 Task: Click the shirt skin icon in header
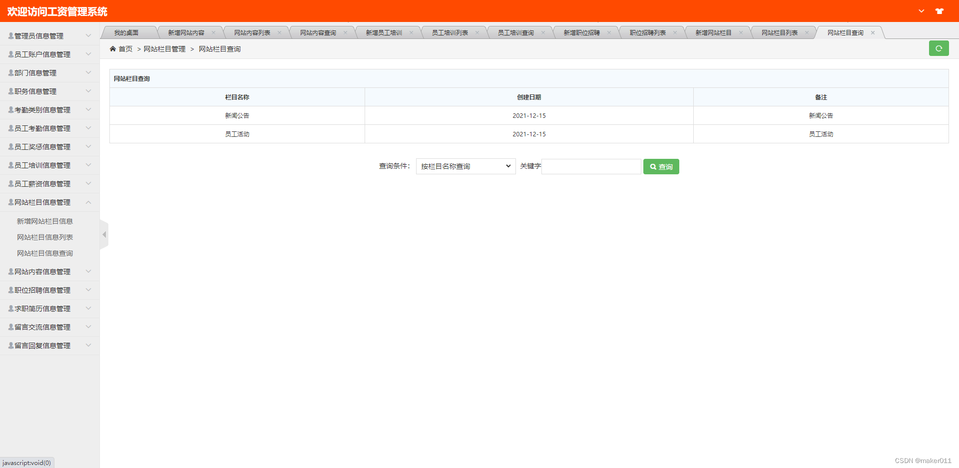[940, 11]
